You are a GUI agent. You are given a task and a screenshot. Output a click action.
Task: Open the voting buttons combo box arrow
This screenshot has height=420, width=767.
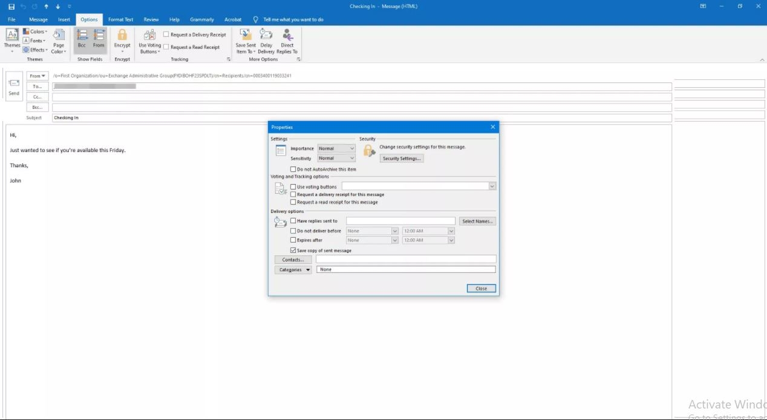pos(492,186)
